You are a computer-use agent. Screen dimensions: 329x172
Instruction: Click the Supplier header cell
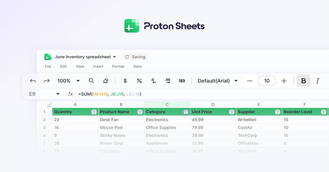pyautogui.click(x=259, y=112)
